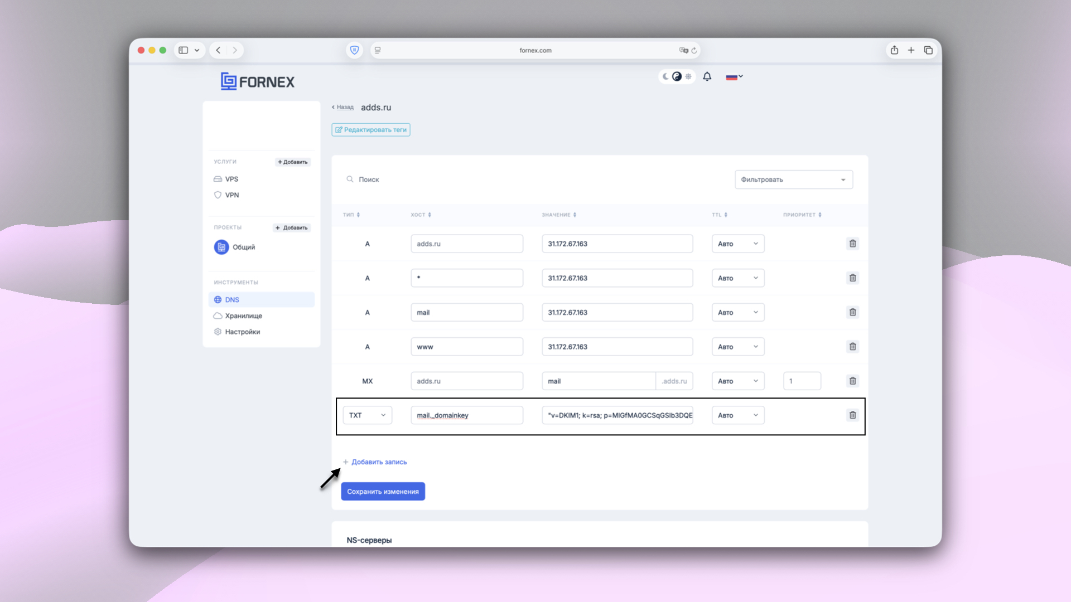Click the Общий project icon
Screen dimensions: 1071x602
point(220,247)
